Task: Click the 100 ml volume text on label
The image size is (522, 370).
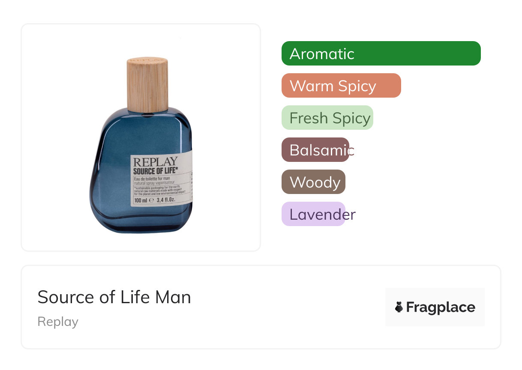Action: 140,200
